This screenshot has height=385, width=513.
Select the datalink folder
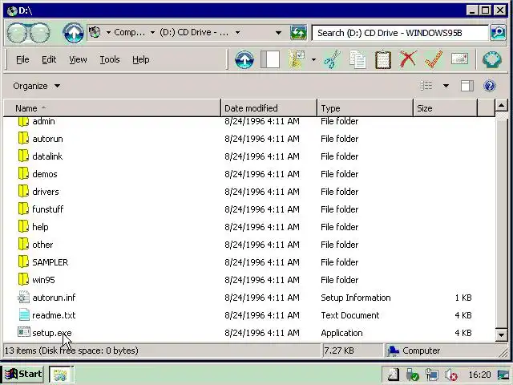click(x=40, y=156)
